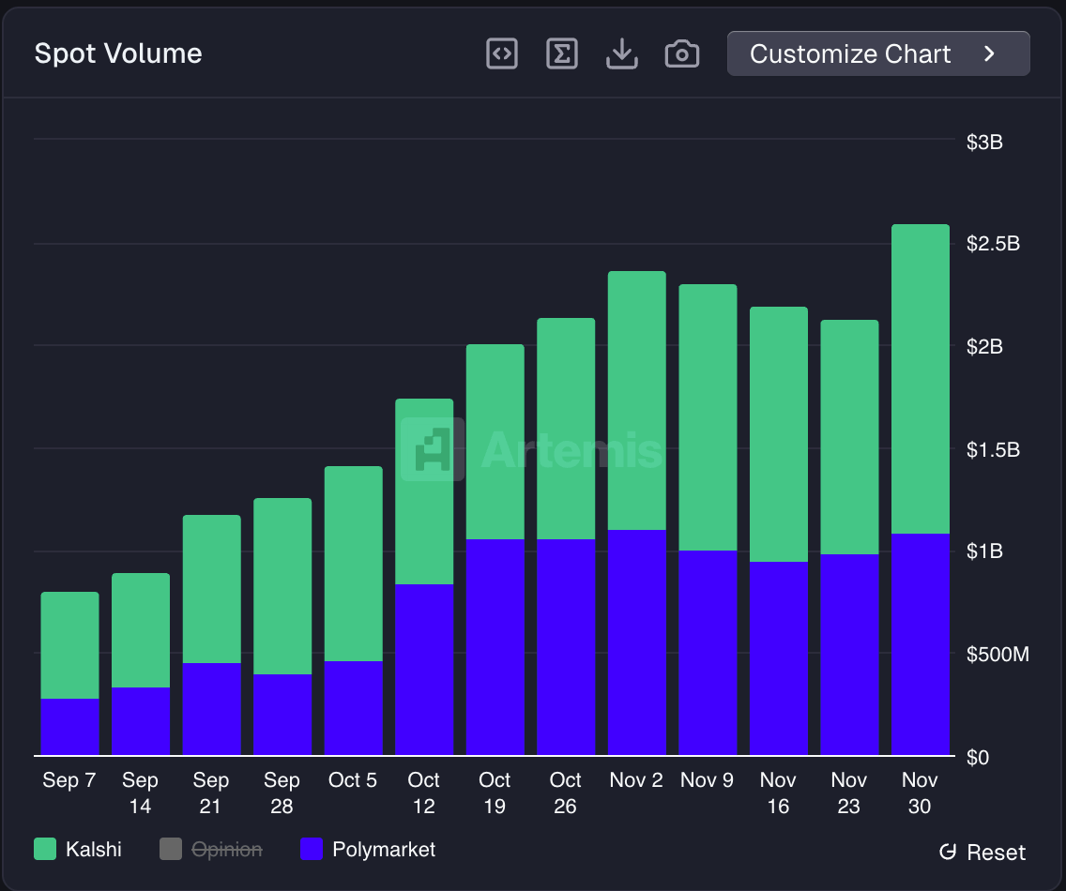Click the Artemis watermark logo
The width and height of the screenshot is (1066, 891).
tap(433, 449)
